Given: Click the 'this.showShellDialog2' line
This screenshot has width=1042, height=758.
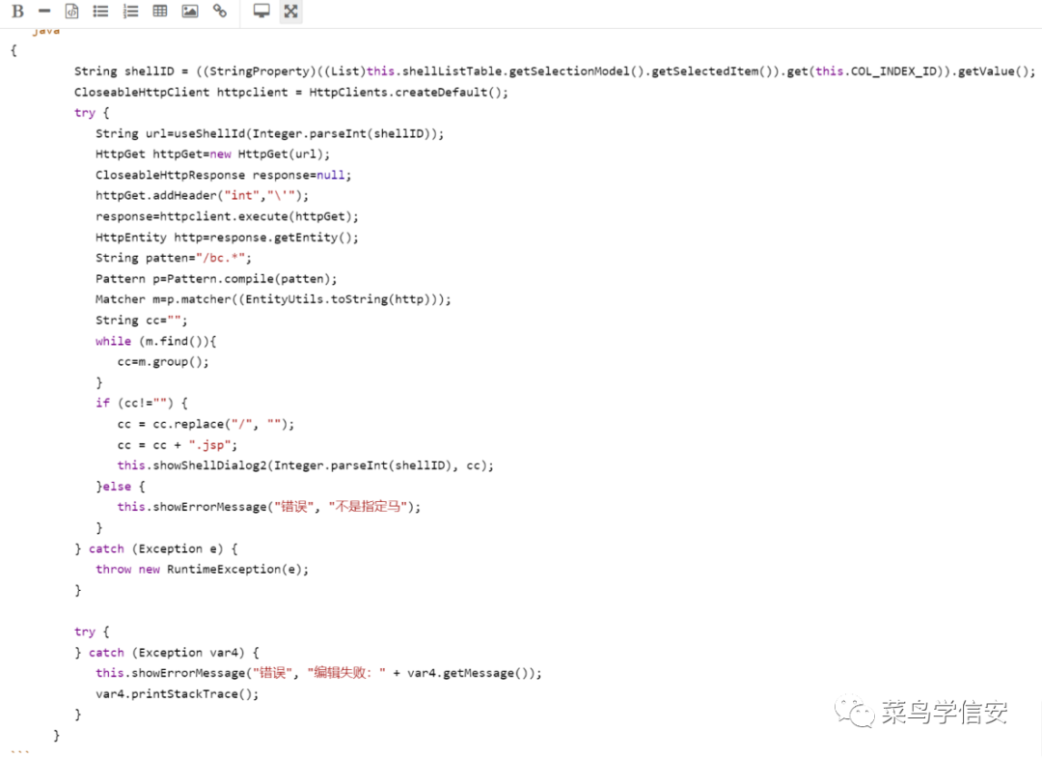Looking at the screenshot, I should click(306, 465).
